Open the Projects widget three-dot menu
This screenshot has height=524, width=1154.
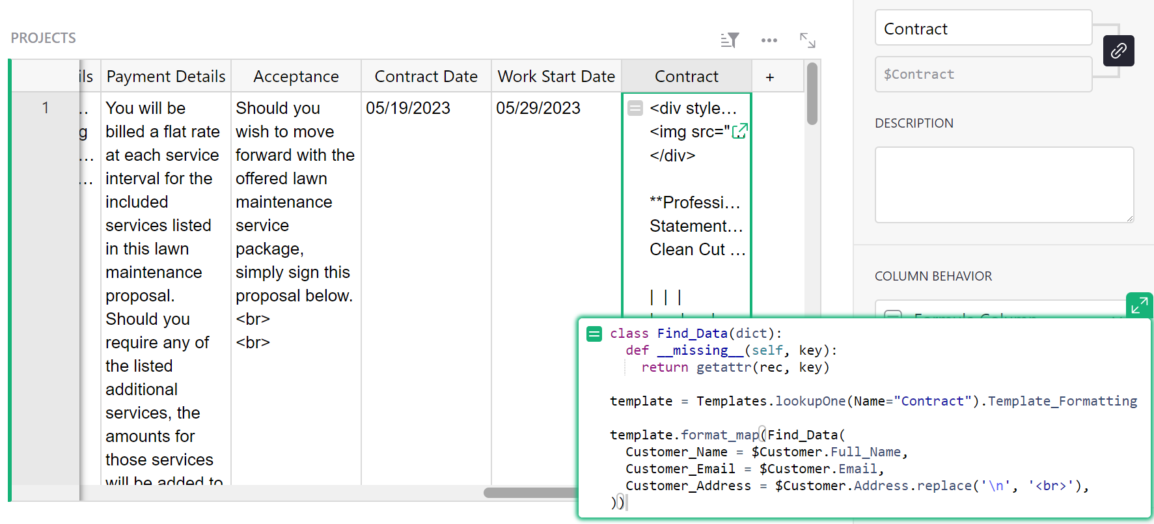769,40
